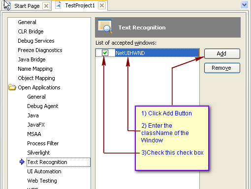Screen dimensions: 251x189
Task: Select Web Testing in the tree
Action: pyautogui.click(x=42, y=181)
